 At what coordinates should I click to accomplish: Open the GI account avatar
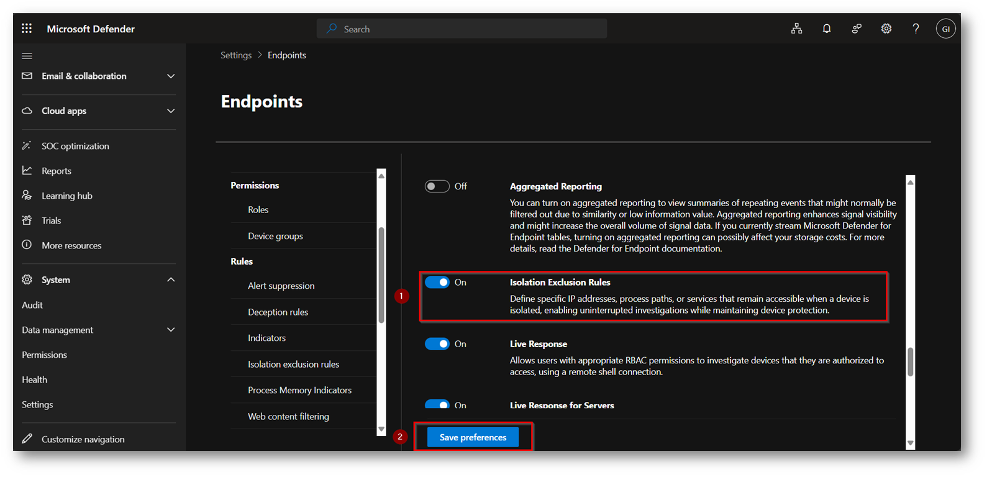coord(945,29)
